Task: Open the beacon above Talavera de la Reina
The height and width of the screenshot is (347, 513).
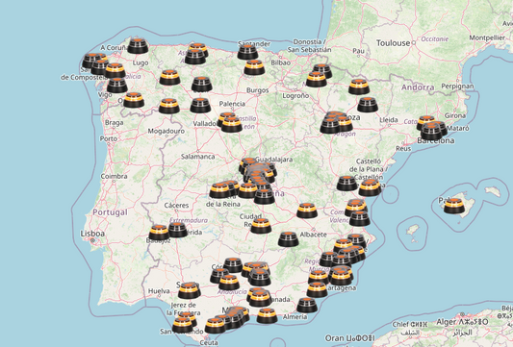Action: [219, 191]
